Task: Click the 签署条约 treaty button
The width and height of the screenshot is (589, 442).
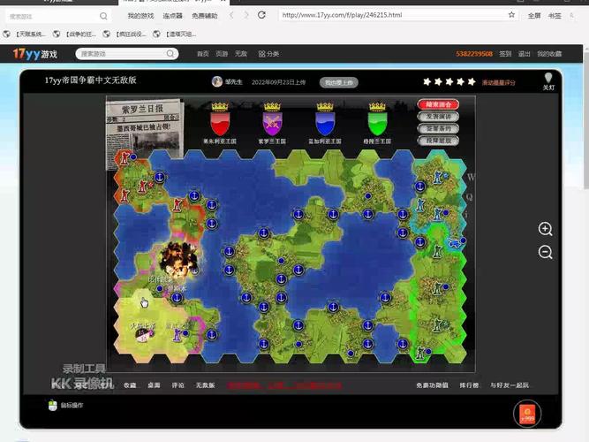Action: point(438,129)
